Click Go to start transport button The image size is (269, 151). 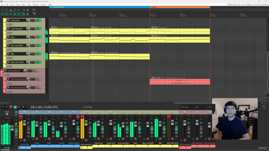click(3, 107)
